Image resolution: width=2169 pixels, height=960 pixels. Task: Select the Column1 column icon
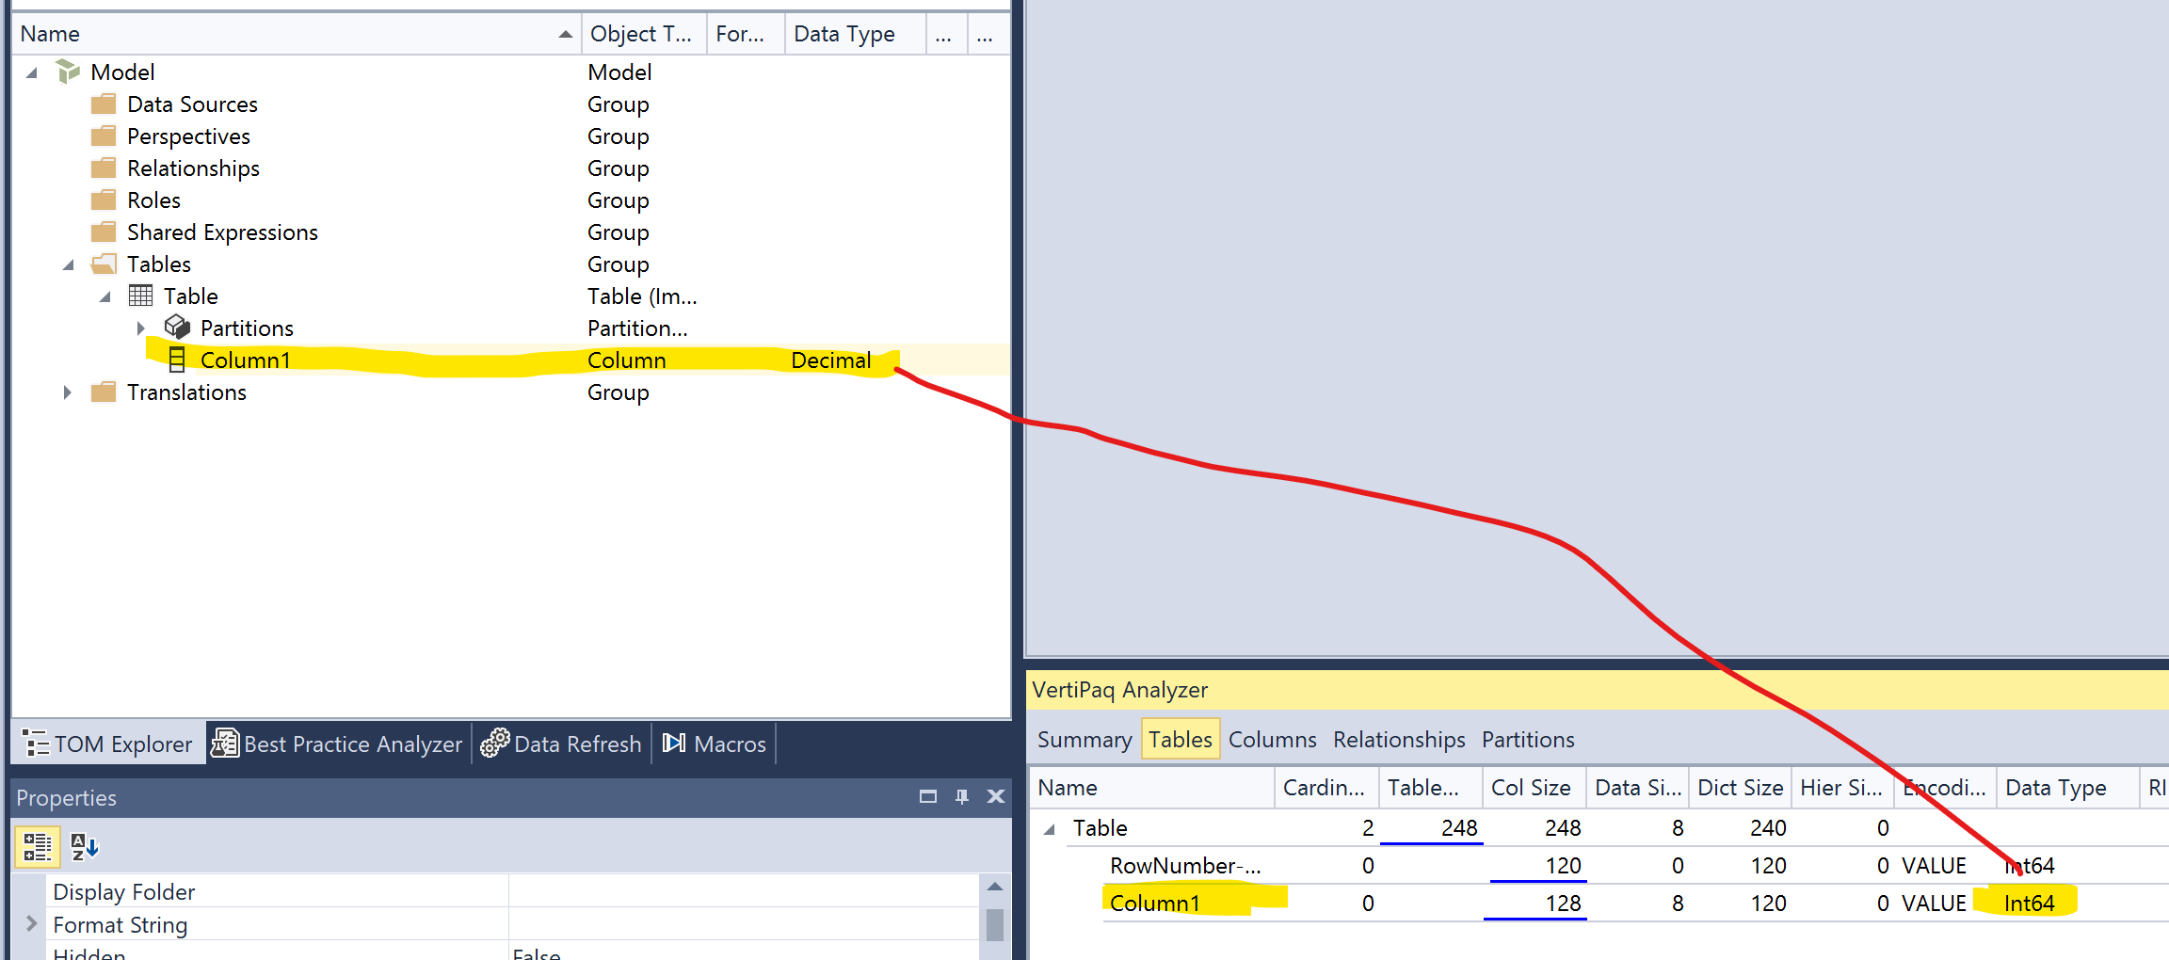tap(176, 360)
